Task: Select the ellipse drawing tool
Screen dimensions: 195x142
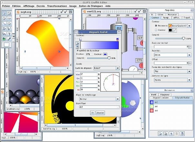Action: point(9,18)
